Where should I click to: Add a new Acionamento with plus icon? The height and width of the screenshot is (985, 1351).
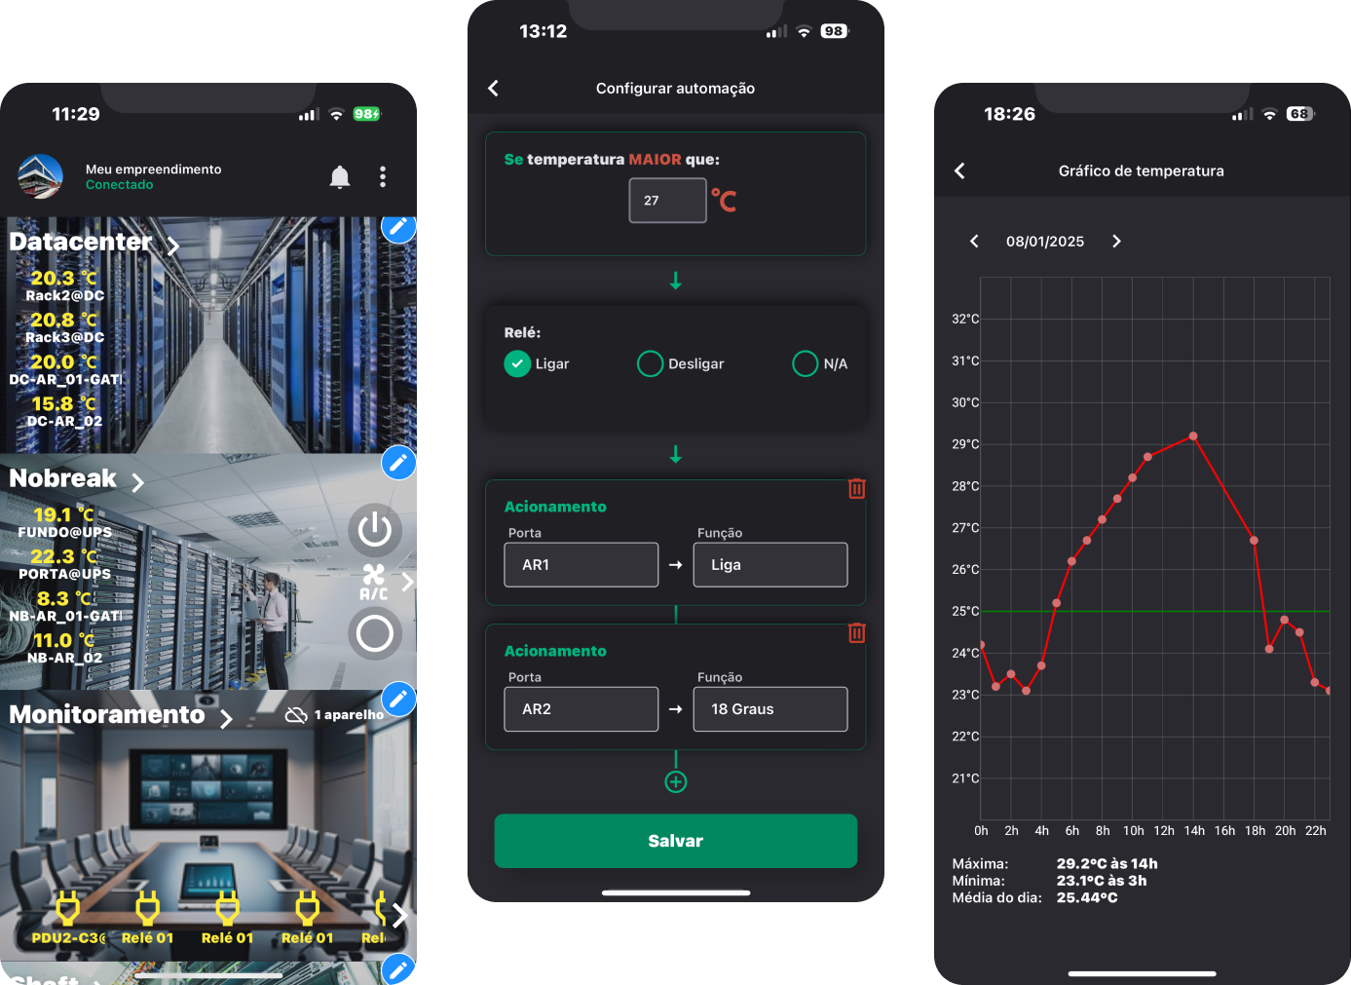676,782
